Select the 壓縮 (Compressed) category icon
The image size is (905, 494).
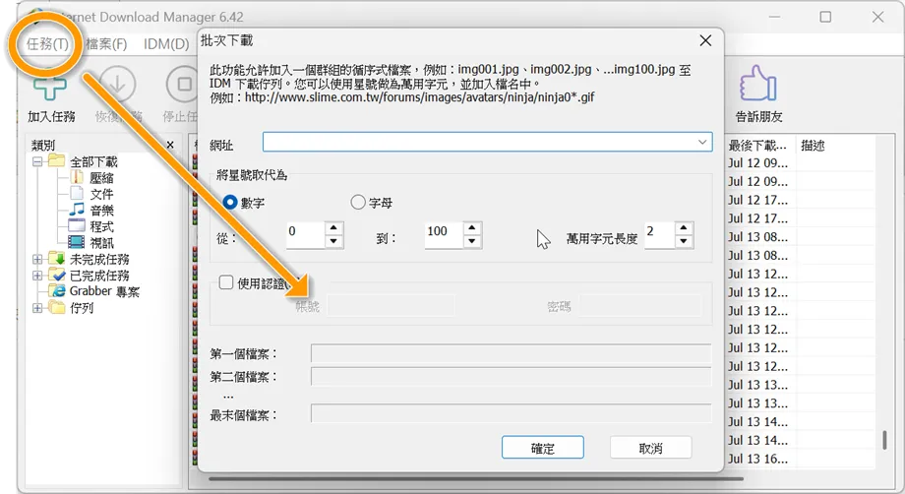tap(77, 177)
